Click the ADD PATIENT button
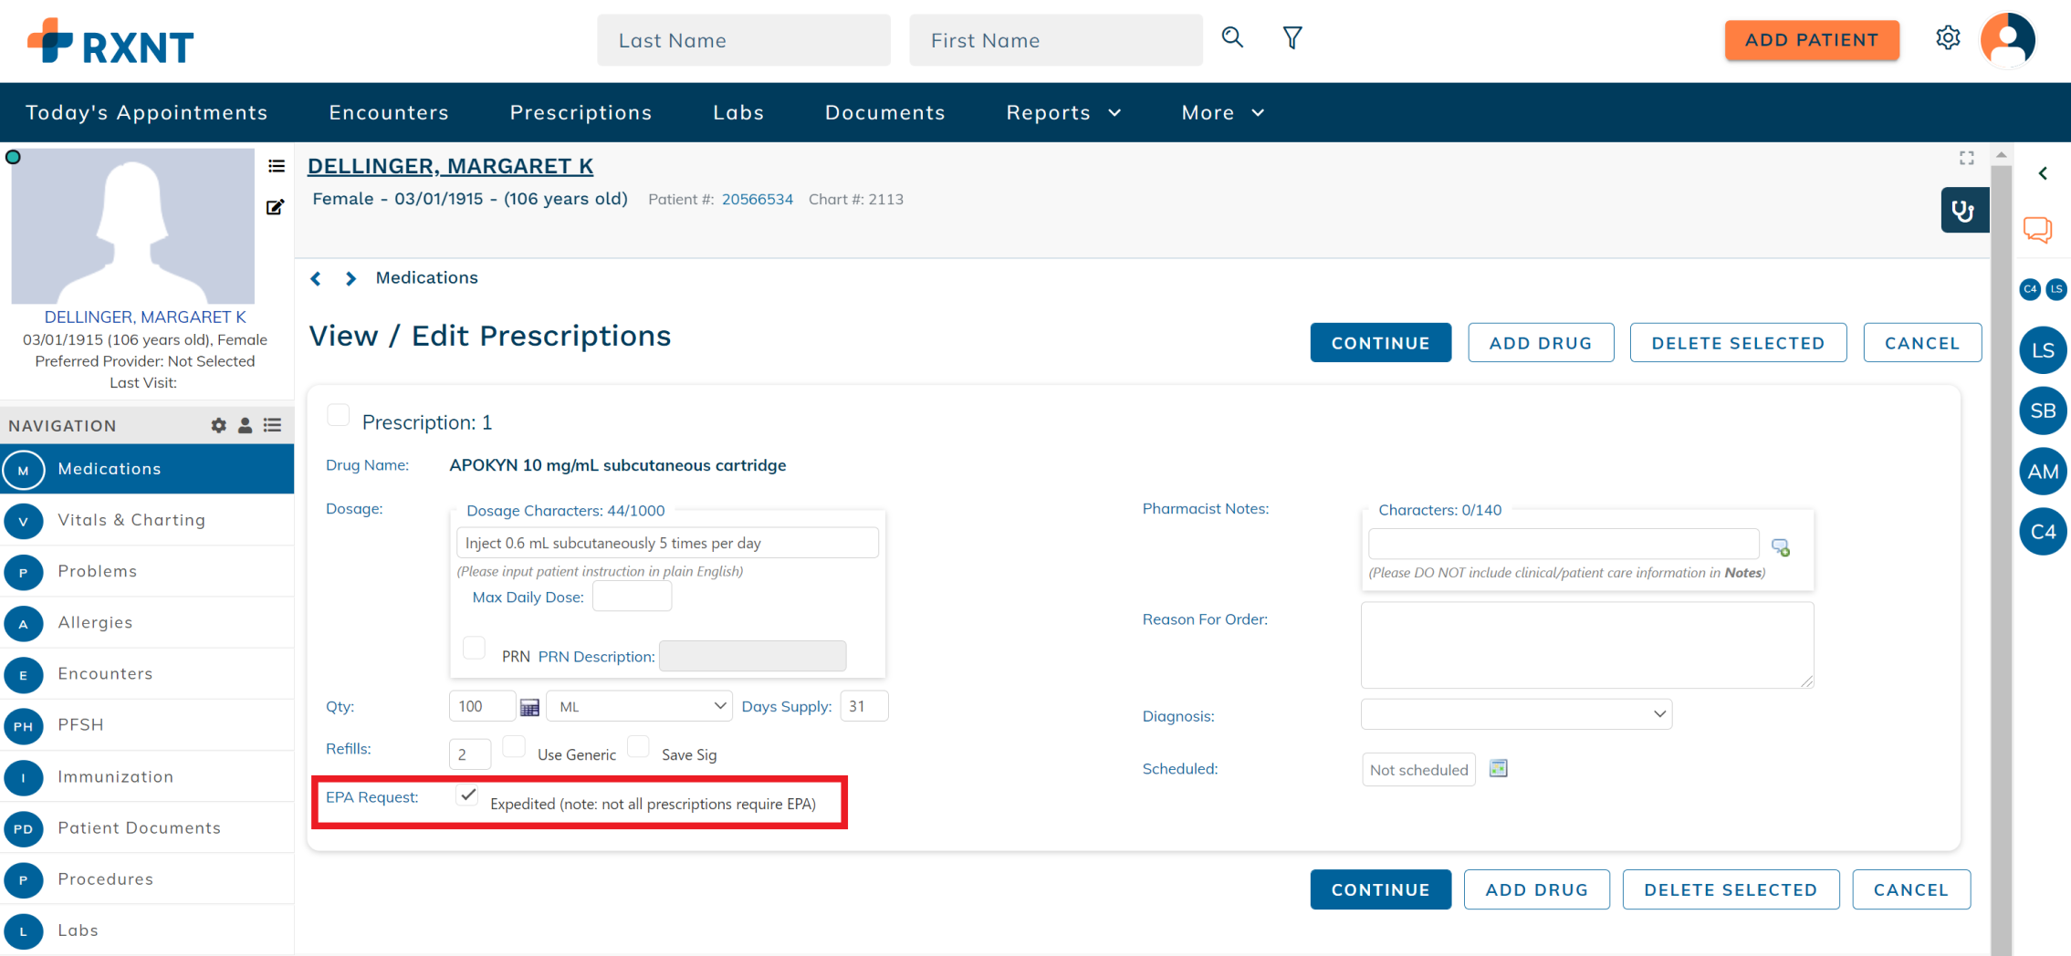2071x956 pixels. pyautogui.click(x=1811, y=39)
